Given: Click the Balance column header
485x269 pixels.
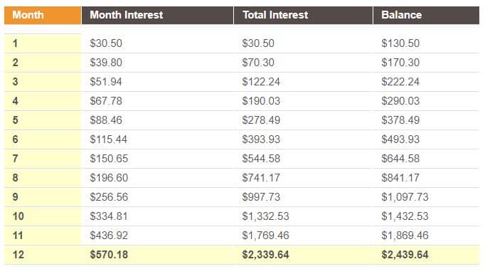Looking at the screenshot, I should point(426,15).
